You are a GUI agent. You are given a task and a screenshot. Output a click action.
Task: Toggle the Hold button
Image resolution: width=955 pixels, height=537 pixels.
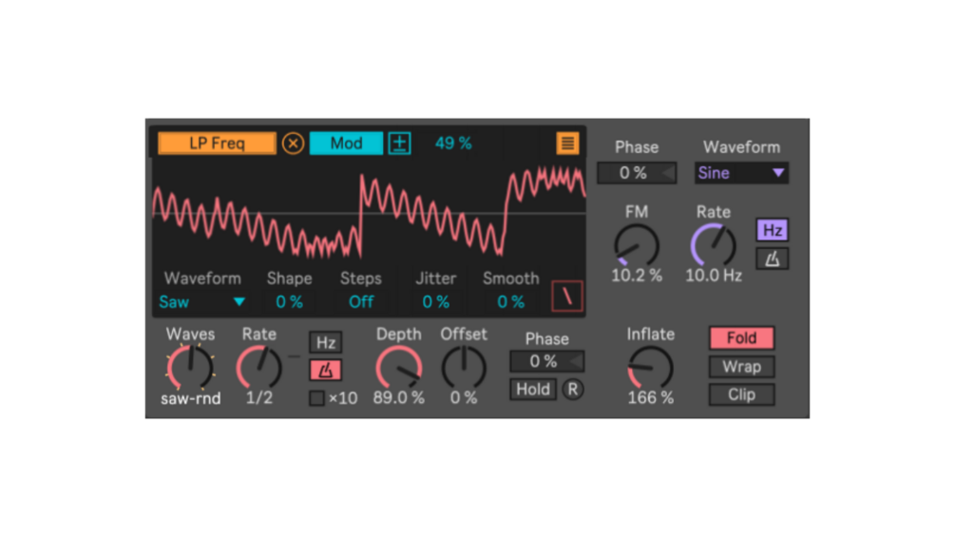pyautogui.click(x=533, y=389)
